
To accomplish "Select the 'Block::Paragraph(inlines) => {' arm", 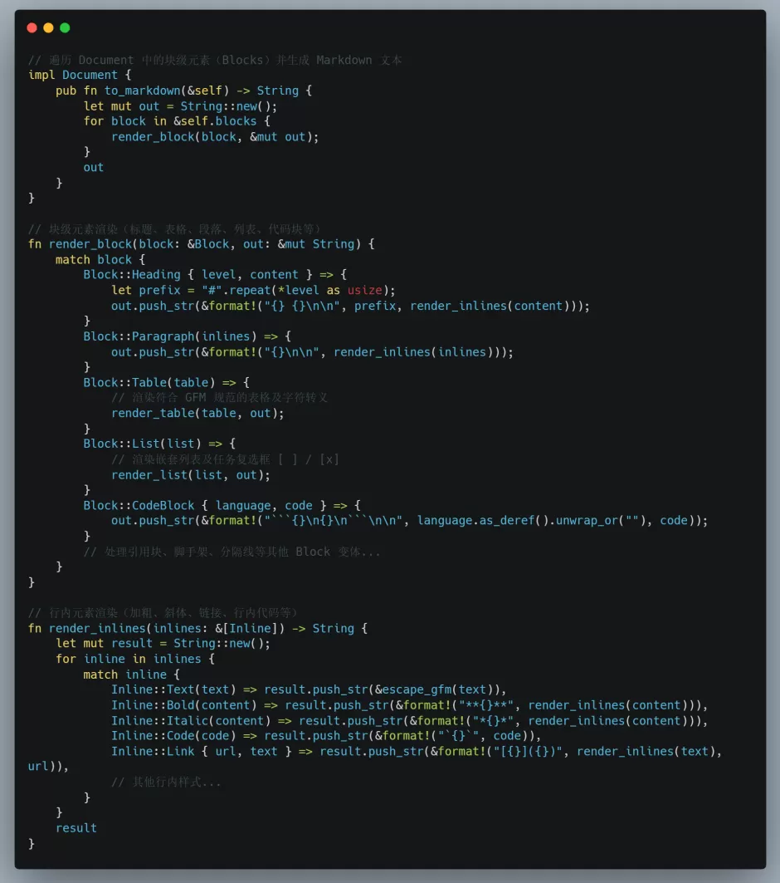I will [188, 336].
